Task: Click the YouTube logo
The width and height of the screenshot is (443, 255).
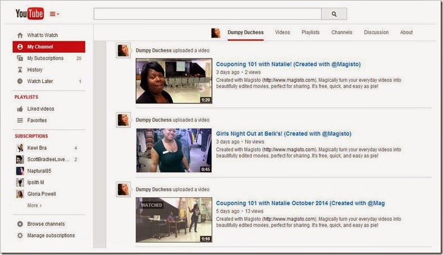Action: [x=29, y=14]
